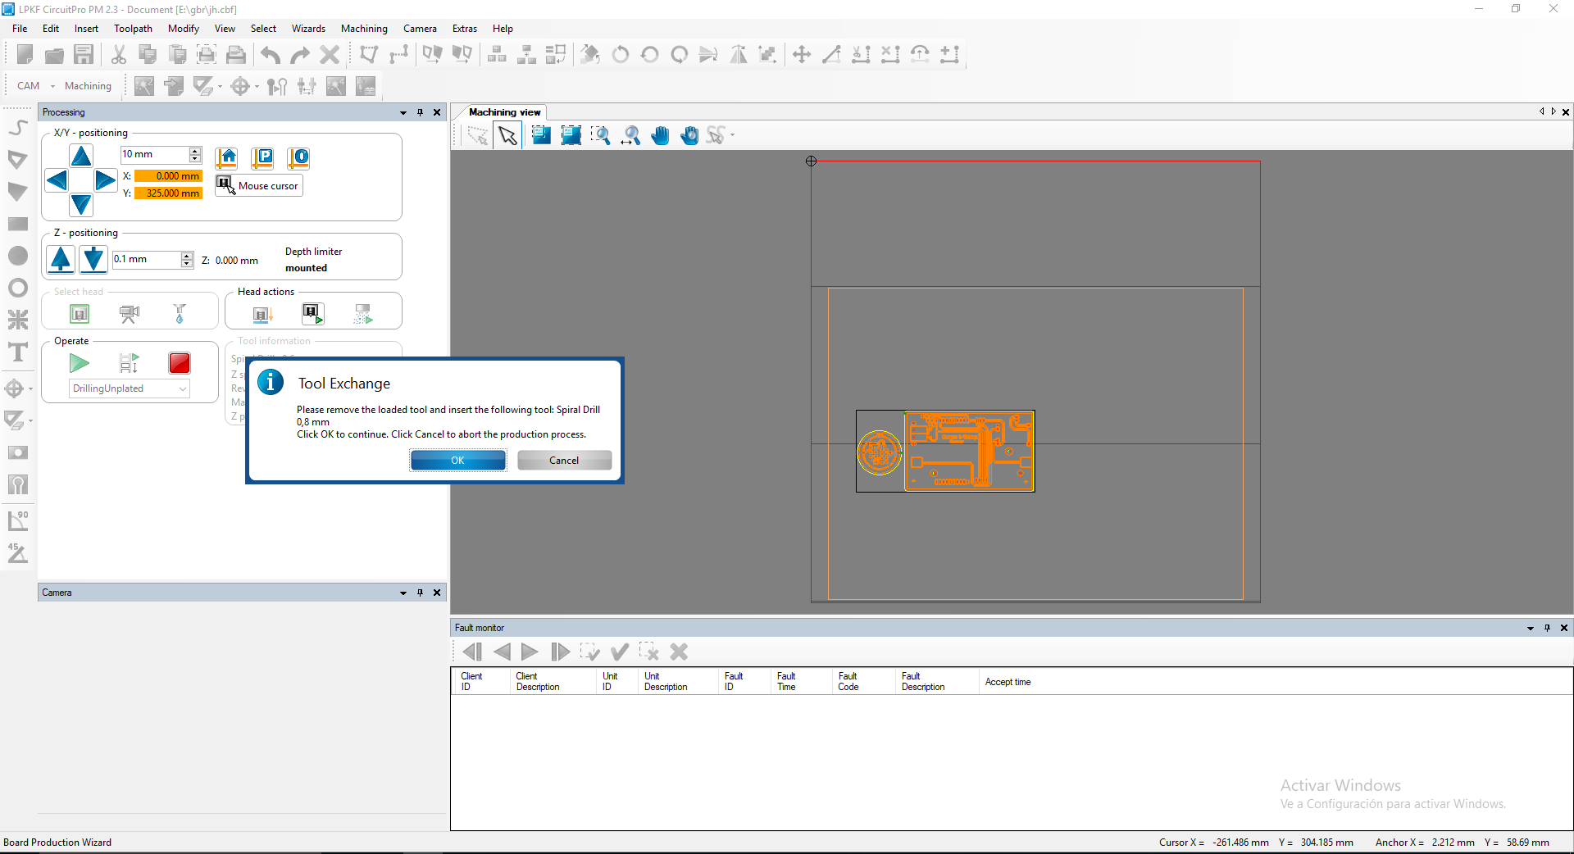Raise the head in Z-positioning
Viewport: 1574px width, 854px height.
61,260
